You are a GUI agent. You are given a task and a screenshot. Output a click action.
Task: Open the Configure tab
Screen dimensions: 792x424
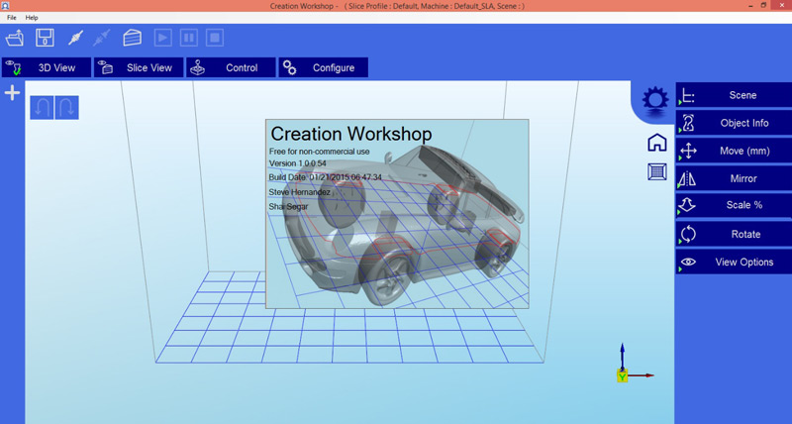pos(324,67)
